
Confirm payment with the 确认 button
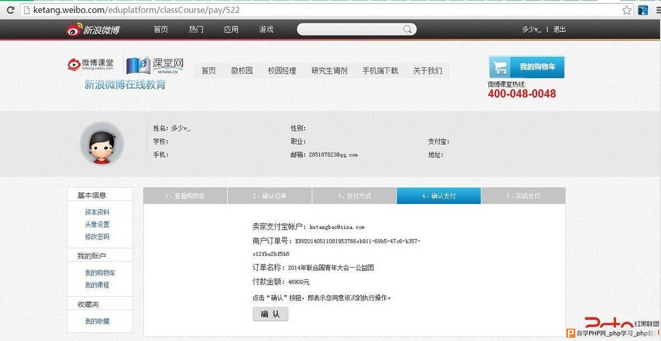[270, 314]
